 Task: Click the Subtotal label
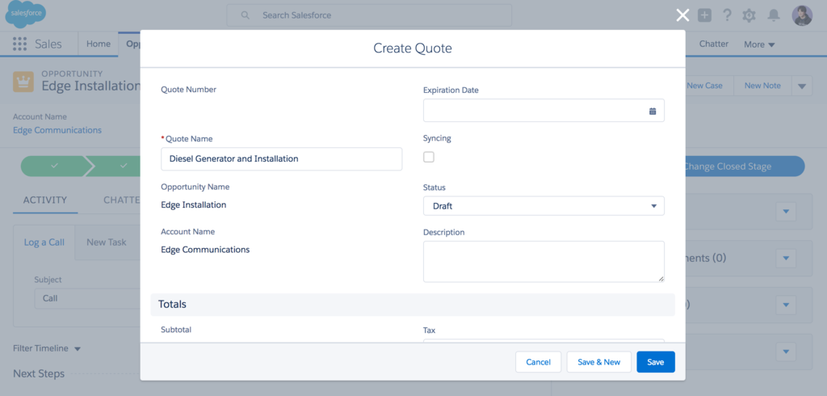tap(176, 330)
